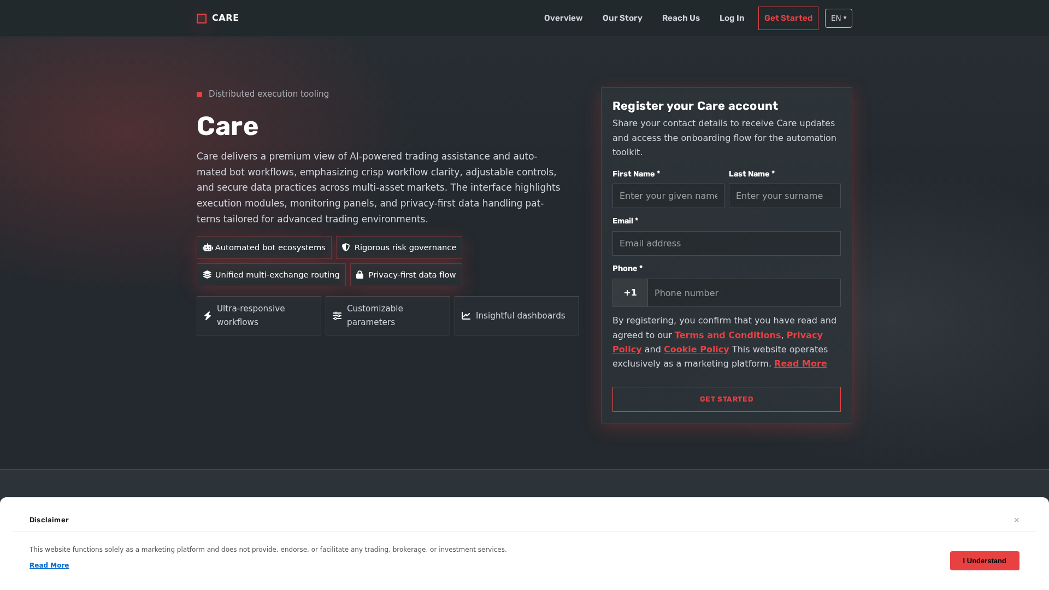This screenshot has width=1049, height=590.
Task: Click the Unified multi-exchange routing tag
Action: 271,275
